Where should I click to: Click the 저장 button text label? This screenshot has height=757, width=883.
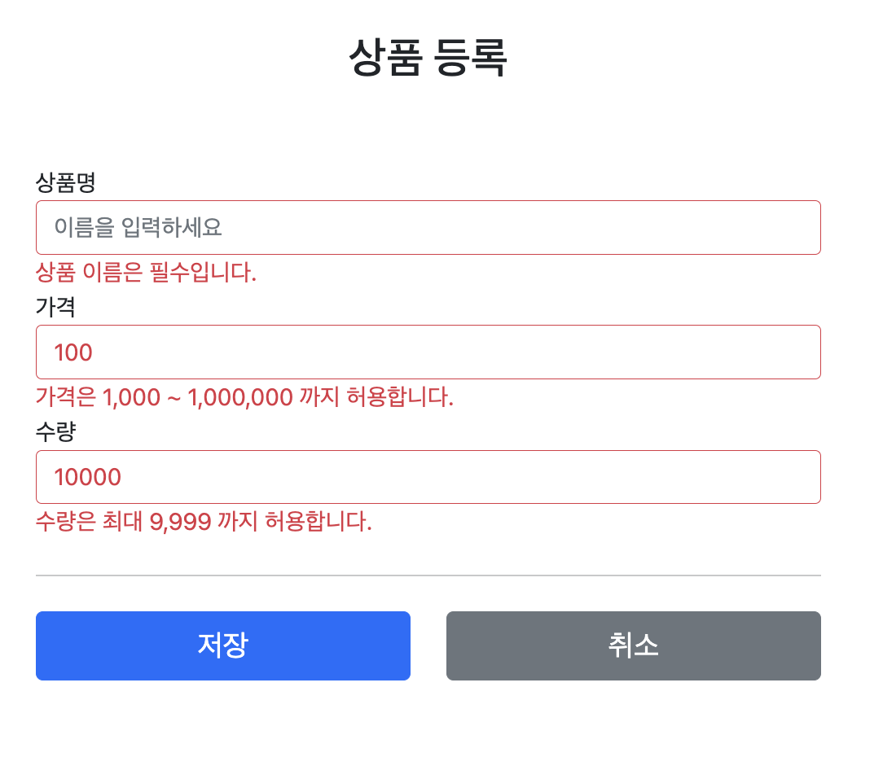coord(222,645)
